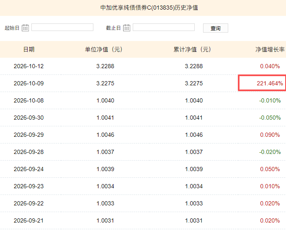Click the date cell 2026-09-21
The width and height of the screenshot is (286, 233).
tap(28, 220)
